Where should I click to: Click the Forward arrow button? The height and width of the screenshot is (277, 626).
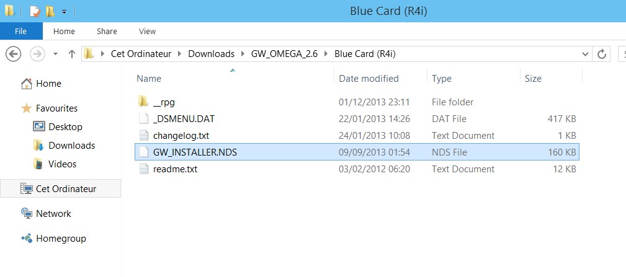(37, 54)
